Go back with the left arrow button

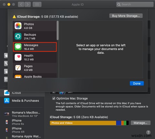21,5
